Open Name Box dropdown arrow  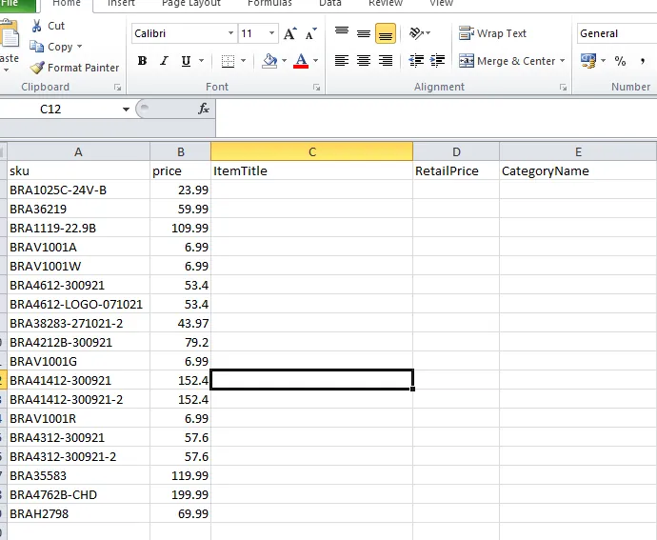[x=126, y=110]
